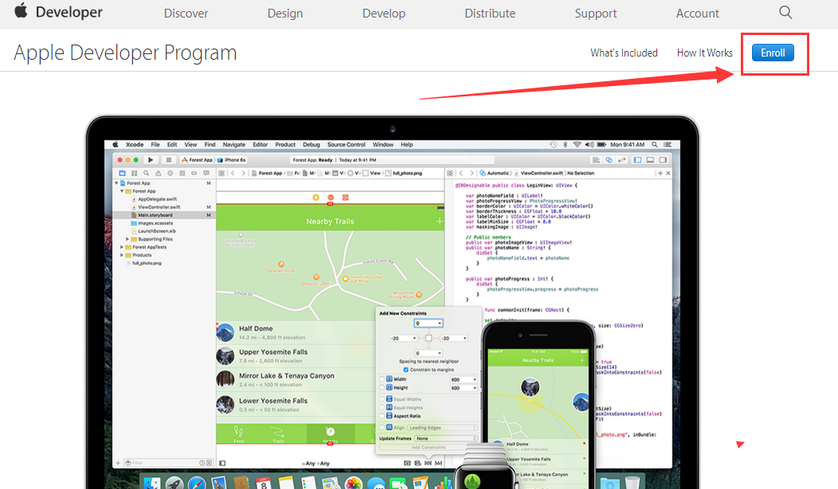The image size is (838, 489).
Task: Open the Support menu
Action: 595,14
